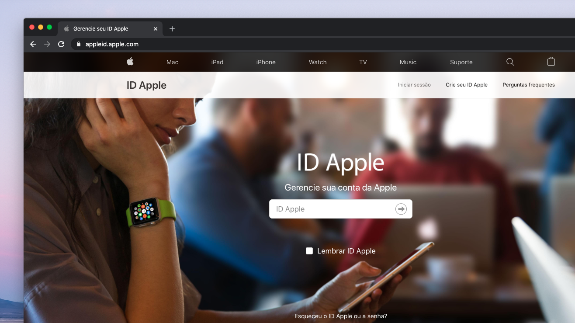Image resolution: width=575 pixels, height=323 pixels.
Task: Click the Apple logo in the navigation bar
Action: (130, 62)
